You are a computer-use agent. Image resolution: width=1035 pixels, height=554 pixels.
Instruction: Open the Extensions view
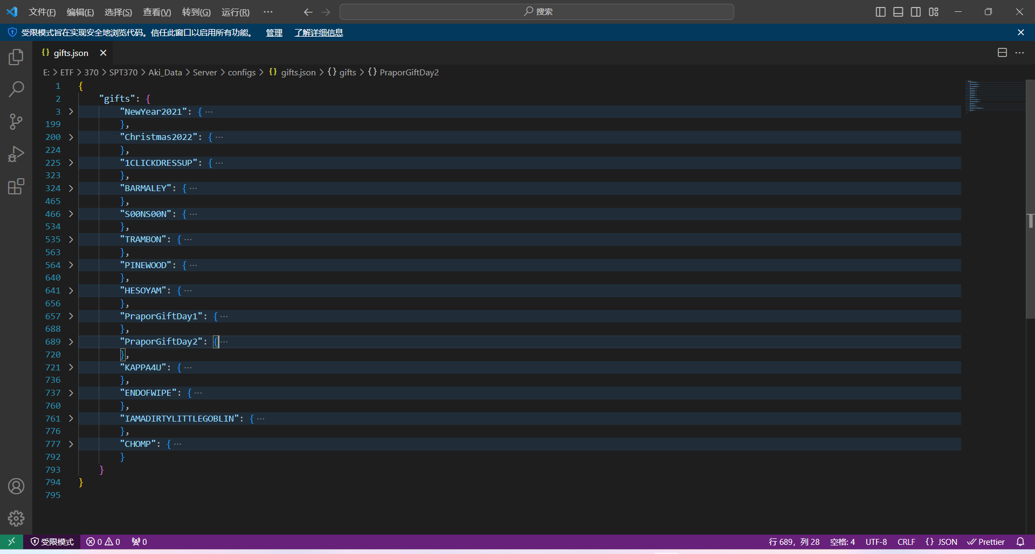click(16, 187)
